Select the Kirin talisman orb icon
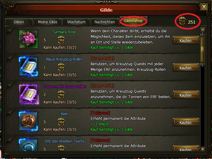Image resolution: width=212 pixels, height=159 pixels. click(28, 121)
